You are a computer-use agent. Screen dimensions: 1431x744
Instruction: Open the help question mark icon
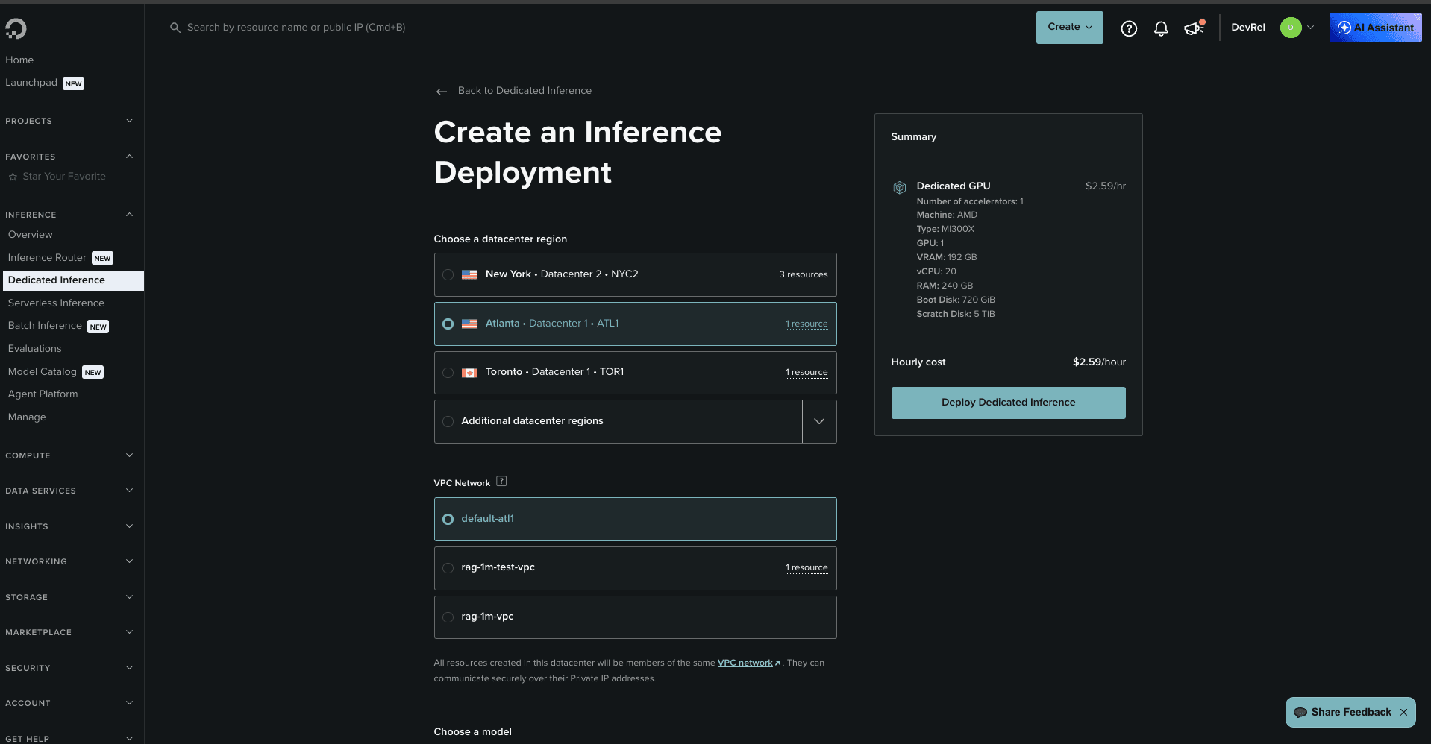(1129, 28)
